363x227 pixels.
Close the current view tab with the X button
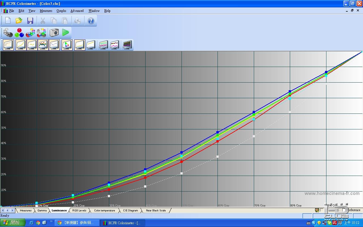3,211
